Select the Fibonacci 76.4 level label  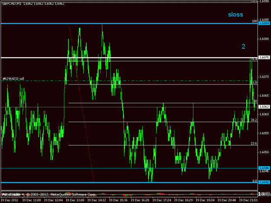pyautogui.click(x=254, y=59)
